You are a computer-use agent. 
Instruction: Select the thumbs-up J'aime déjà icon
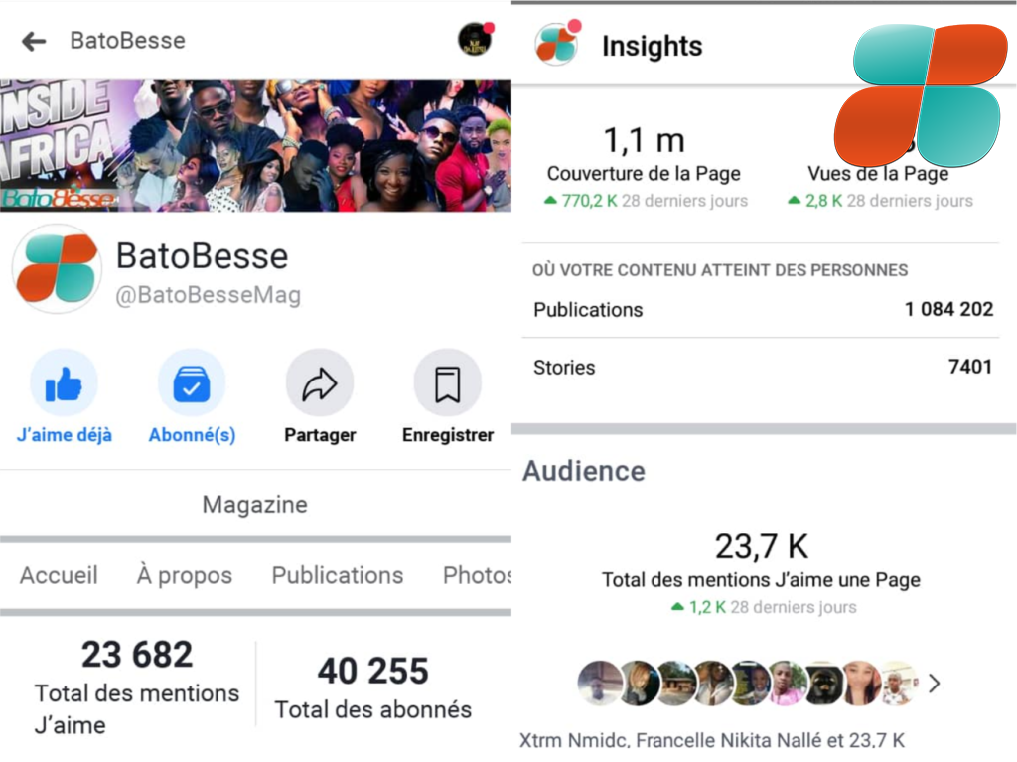(x=63, y=382)
